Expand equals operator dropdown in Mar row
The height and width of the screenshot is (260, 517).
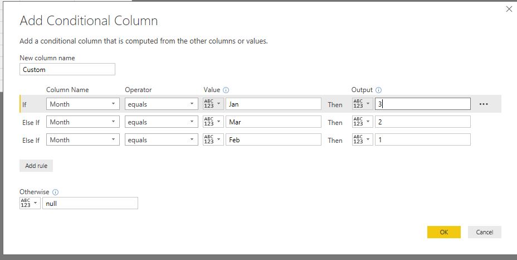[x=161, y=122]
